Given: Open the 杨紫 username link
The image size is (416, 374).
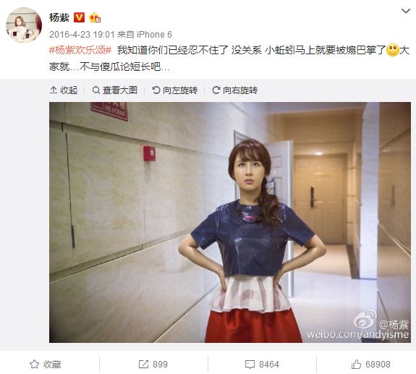Looking at the screenshot, I should pyautogui.click(x=59, y=17).
